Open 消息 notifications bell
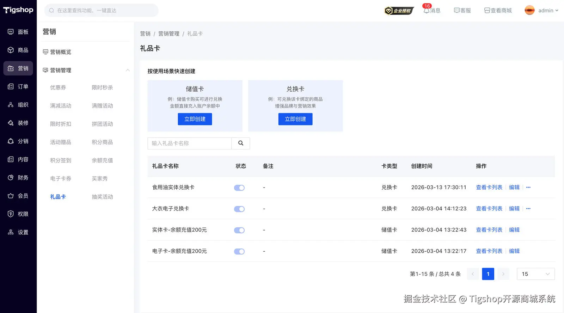Screen dimensions: 564x313 [x=432, y=11]
